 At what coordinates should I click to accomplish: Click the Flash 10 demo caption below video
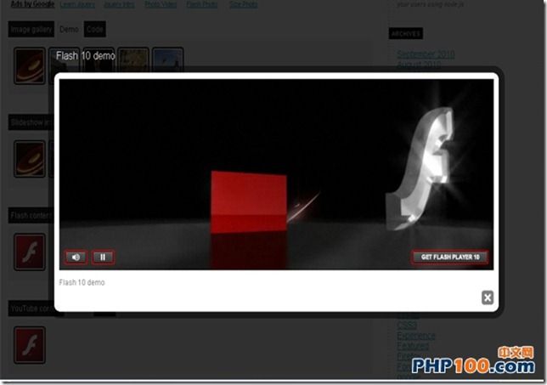pyautogui.click(x=82, y=282)
